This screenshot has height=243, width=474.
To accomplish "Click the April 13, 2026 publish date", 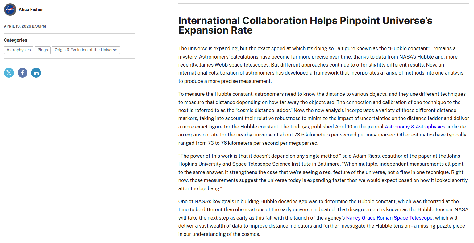I will [25, 26].
